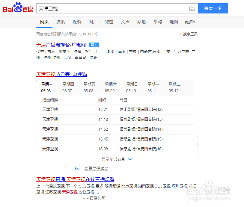244x207 pixels.
Task: Click 休闲剧场:情满四合院(12) program
Action: point(141,109)
